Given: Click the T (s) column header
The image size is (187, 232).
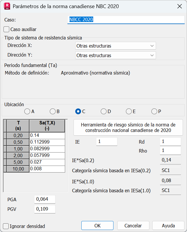Looking at the screenshot, I should click(18, 126).
